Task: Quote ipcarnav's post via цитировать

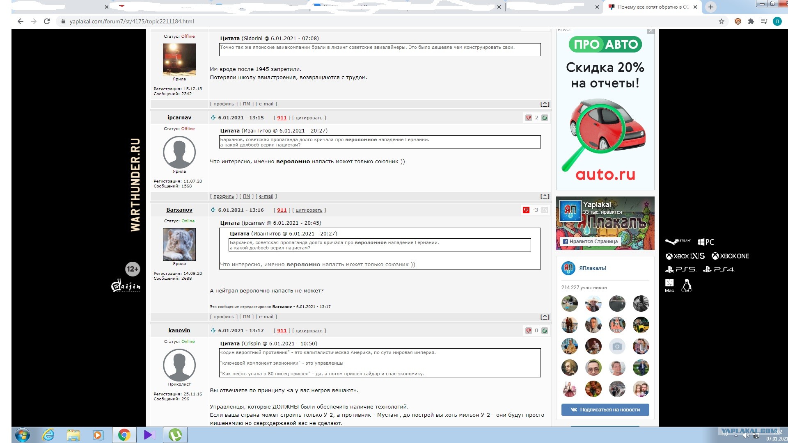Action: coord(309,118)
